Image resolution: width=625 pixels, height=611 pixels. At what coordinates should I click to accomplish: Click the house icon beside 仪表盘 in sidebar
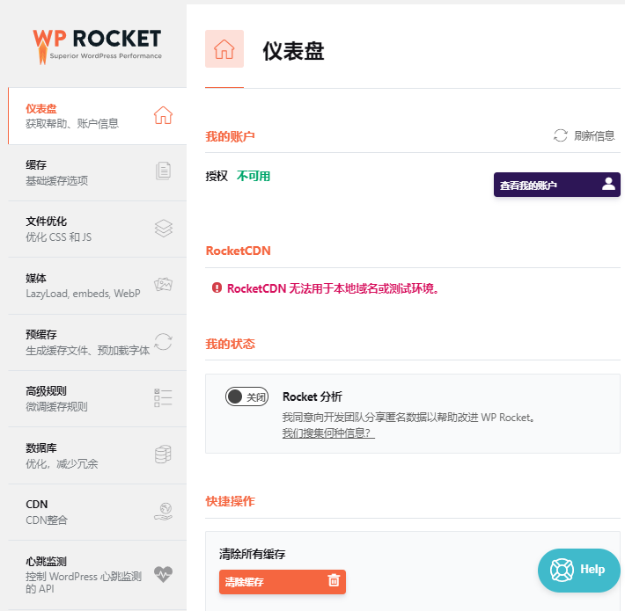click(x=163, y=115)
